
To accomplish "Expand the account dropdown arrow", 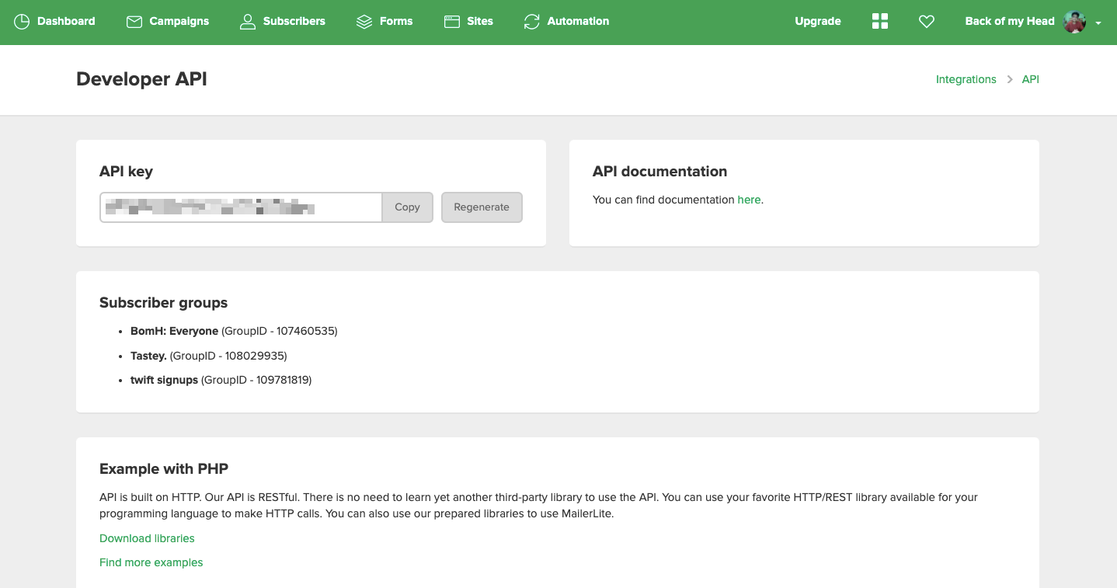I will [x=1098, y=23].
